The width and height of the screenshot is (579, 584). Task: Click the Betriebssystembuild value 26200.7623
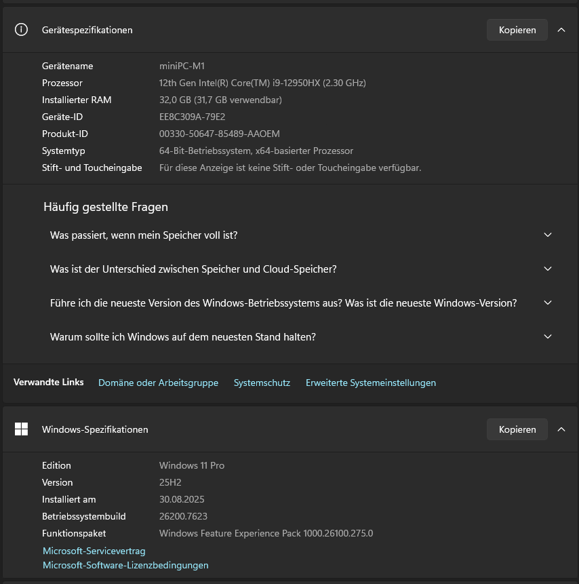click(184, 516)
